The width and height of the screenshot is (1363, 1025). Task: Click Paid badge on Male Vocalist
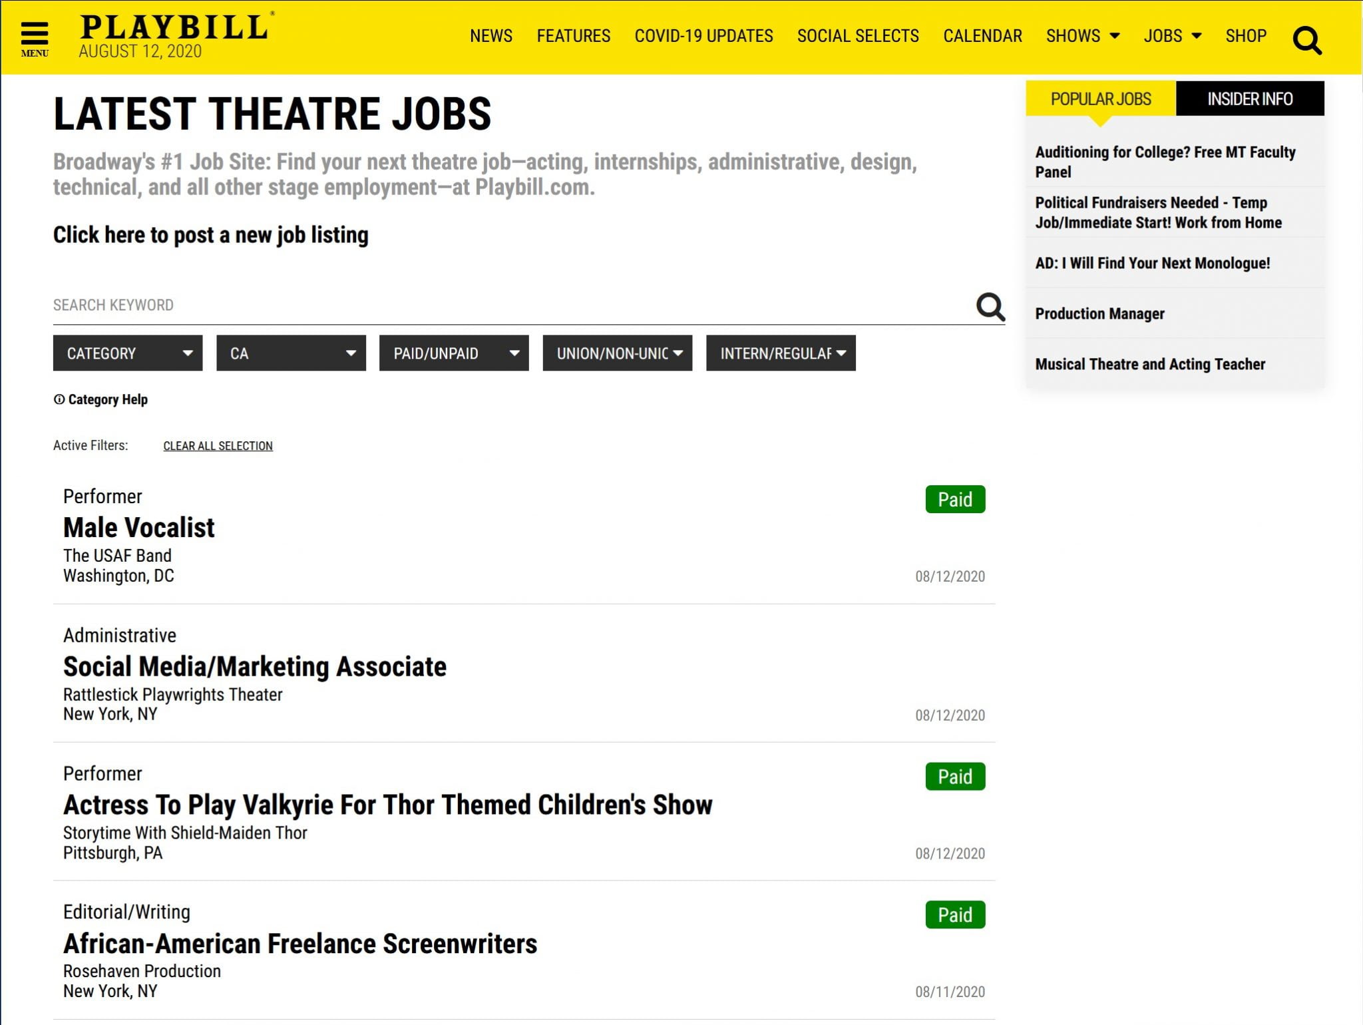click(954, 499)
